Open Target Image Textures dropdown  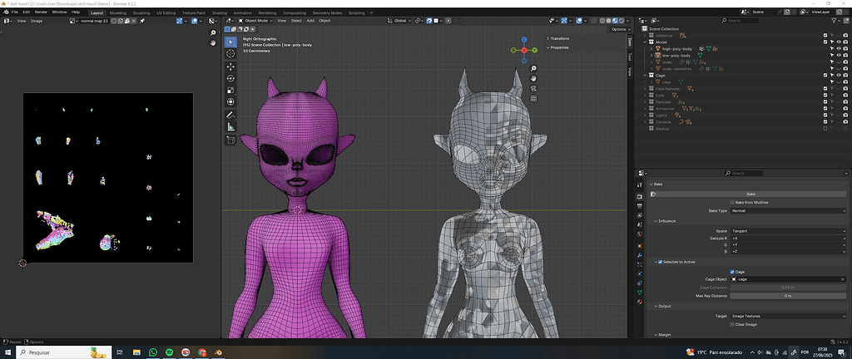click(x=788, y=316)
